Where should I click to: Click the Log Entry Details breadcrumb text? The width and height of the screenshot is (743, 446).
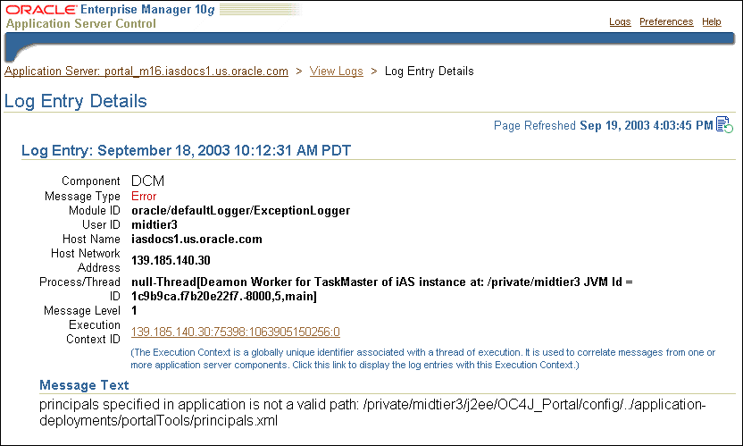click(430, 72)
